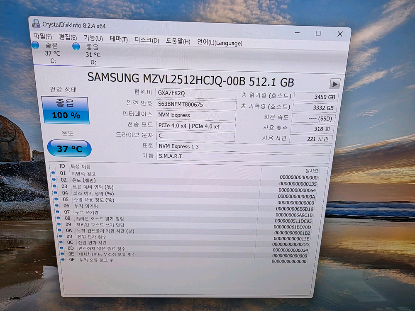Click the features field S.M.A.R.T.
415x311 pixels.
(243, 157)
